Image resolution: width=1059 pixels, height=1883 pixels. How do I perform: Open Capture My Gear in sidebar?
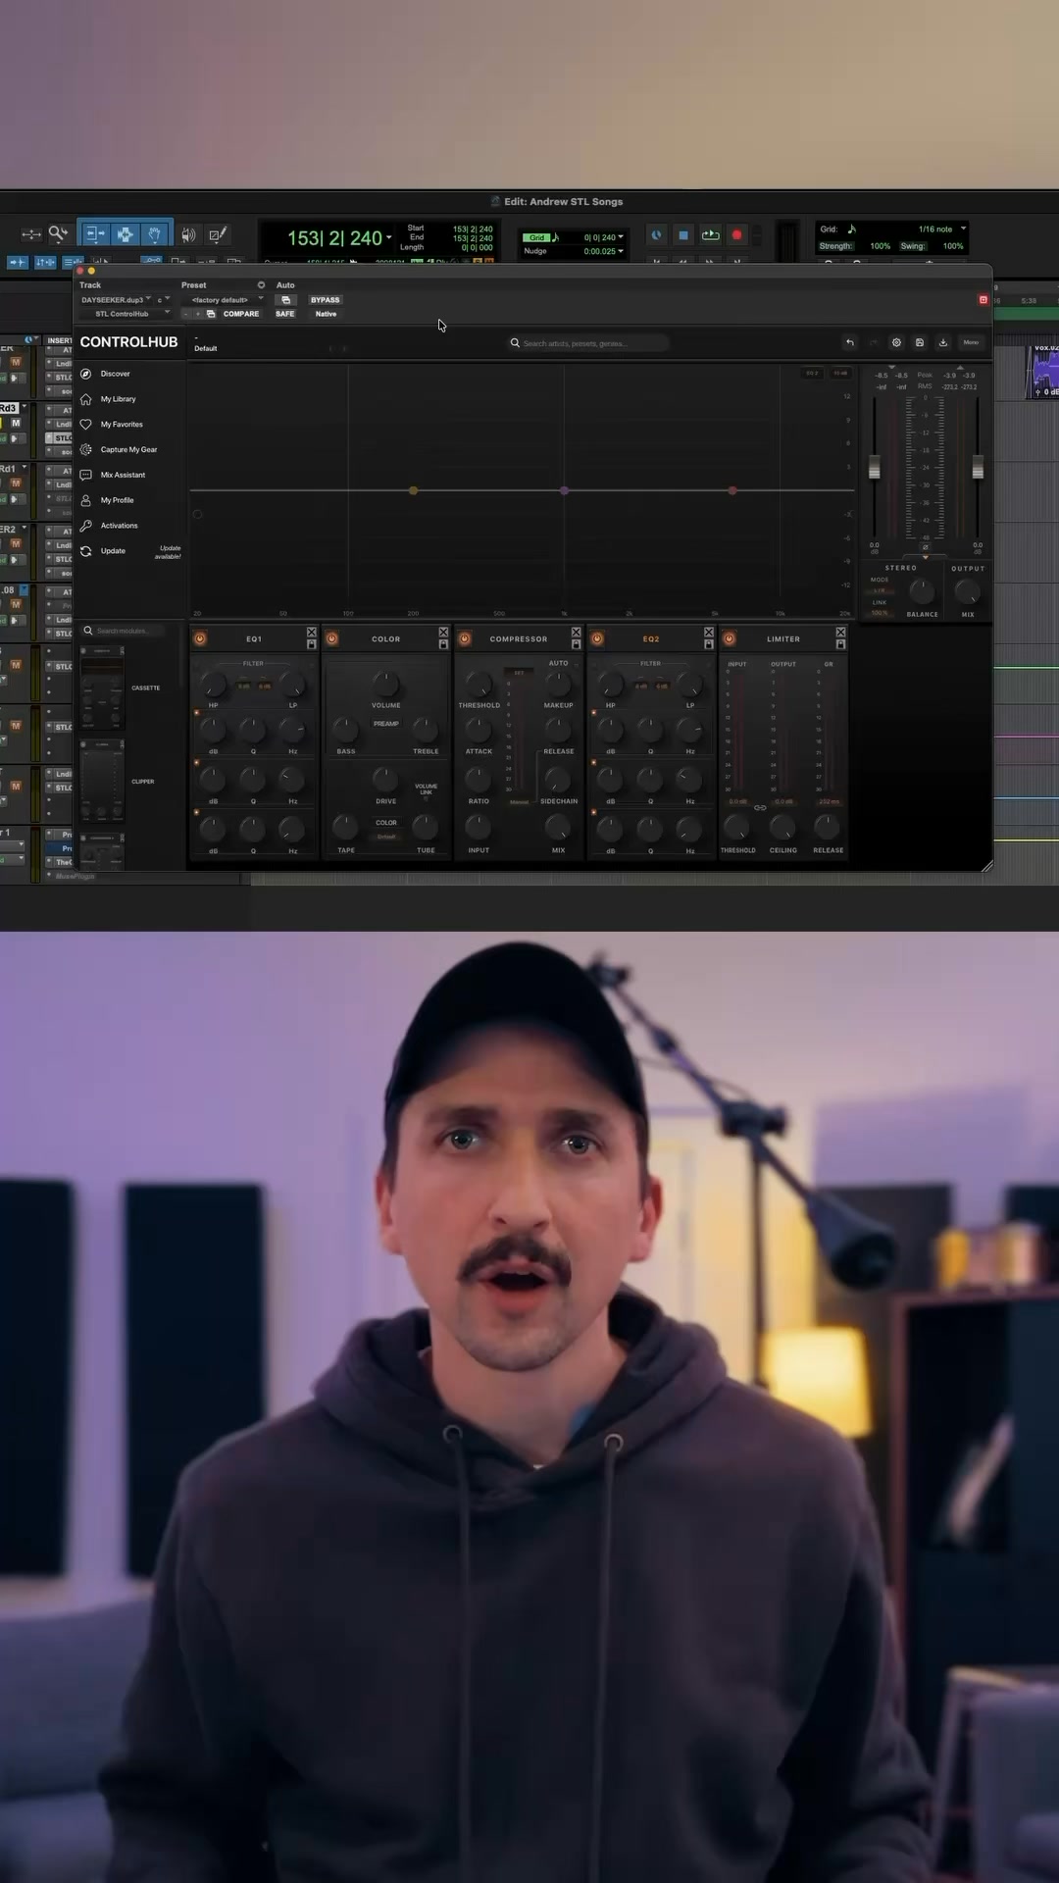coord(128,449)
